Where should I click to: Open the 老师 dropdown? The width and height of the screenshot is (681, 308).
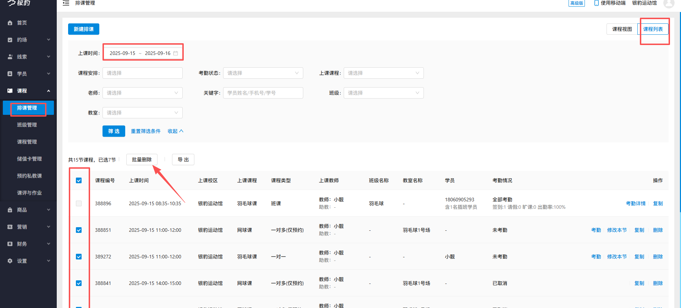coord(143,93)
